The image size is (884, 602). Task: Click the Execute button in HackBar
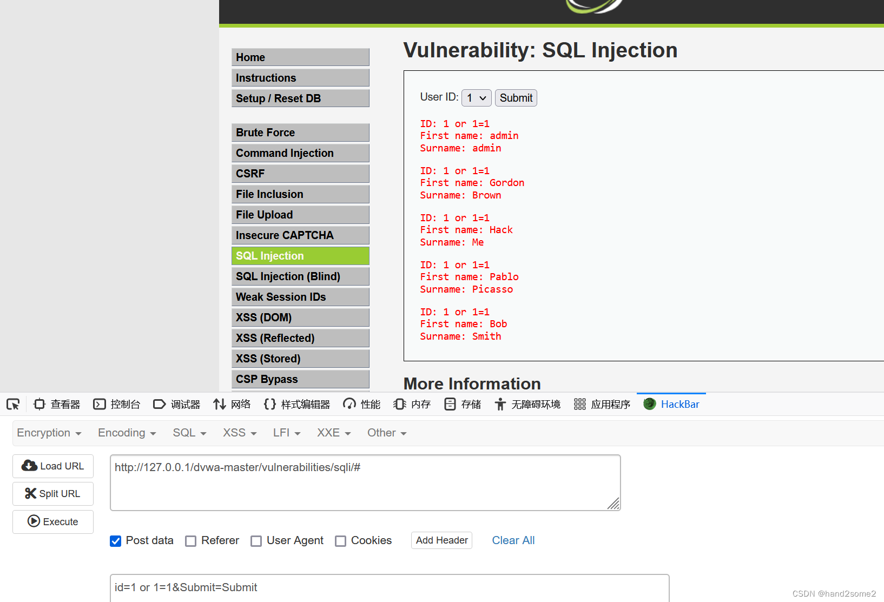tap(52, 521)
